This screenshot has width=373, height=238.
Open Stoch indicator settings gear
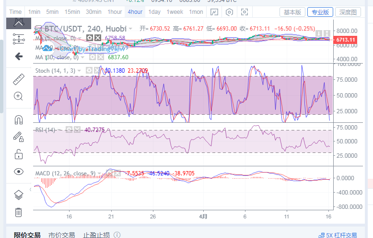[89, 70]
